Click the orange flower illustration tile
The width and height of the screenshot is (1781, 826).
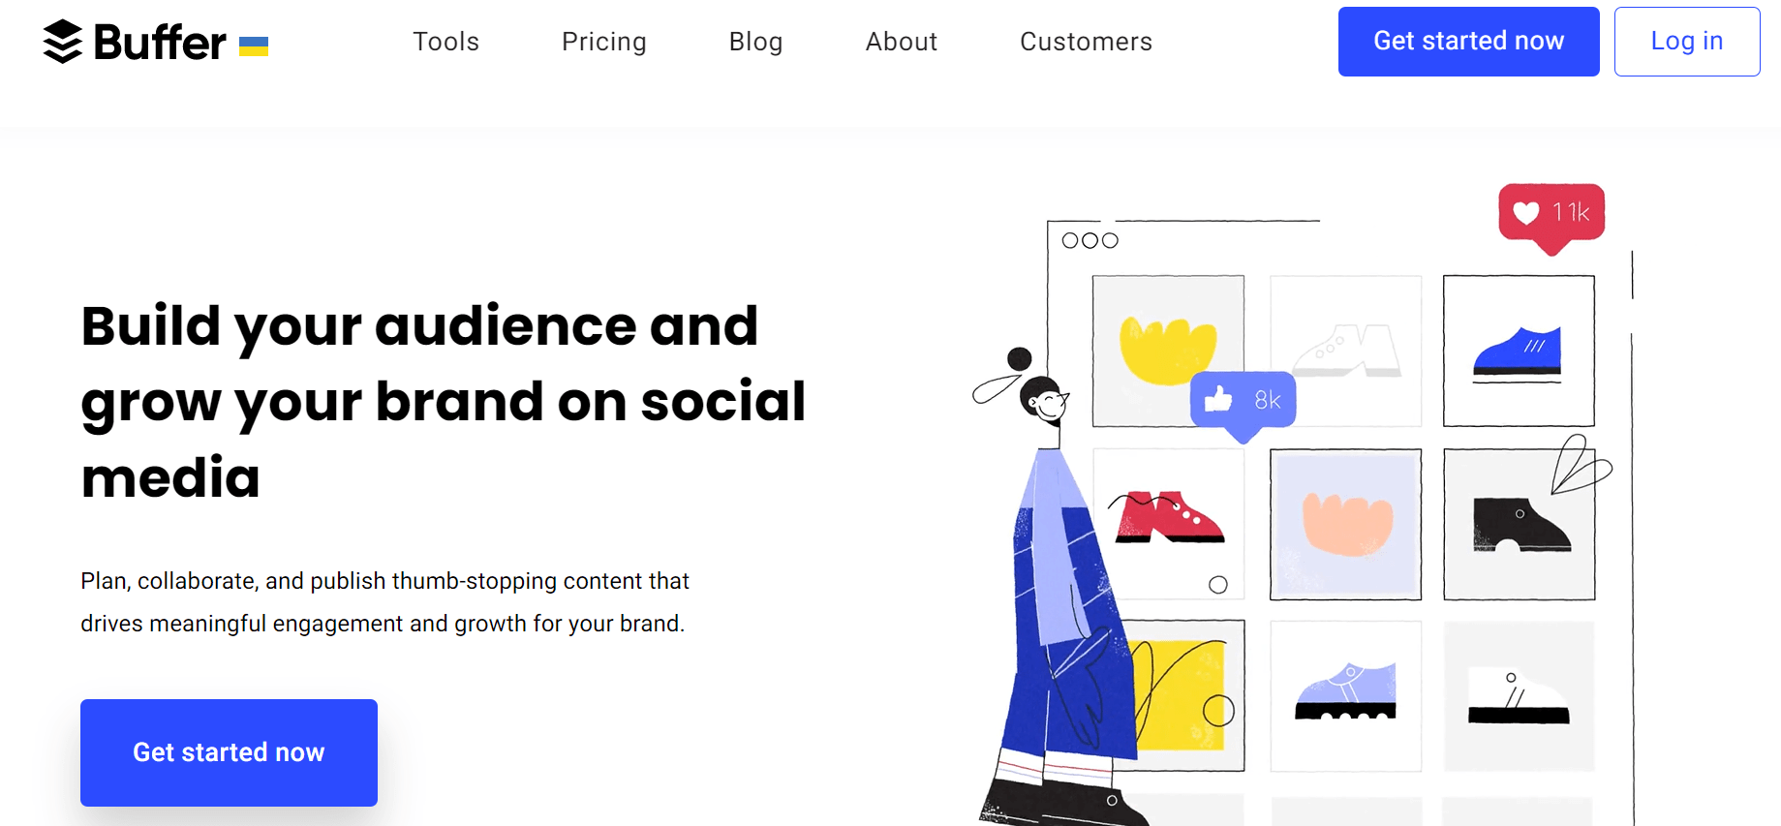click(x=1345, y=523)
